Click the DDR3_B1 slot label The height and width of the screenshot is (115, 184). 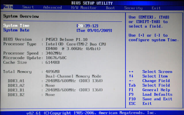(16, 90)
